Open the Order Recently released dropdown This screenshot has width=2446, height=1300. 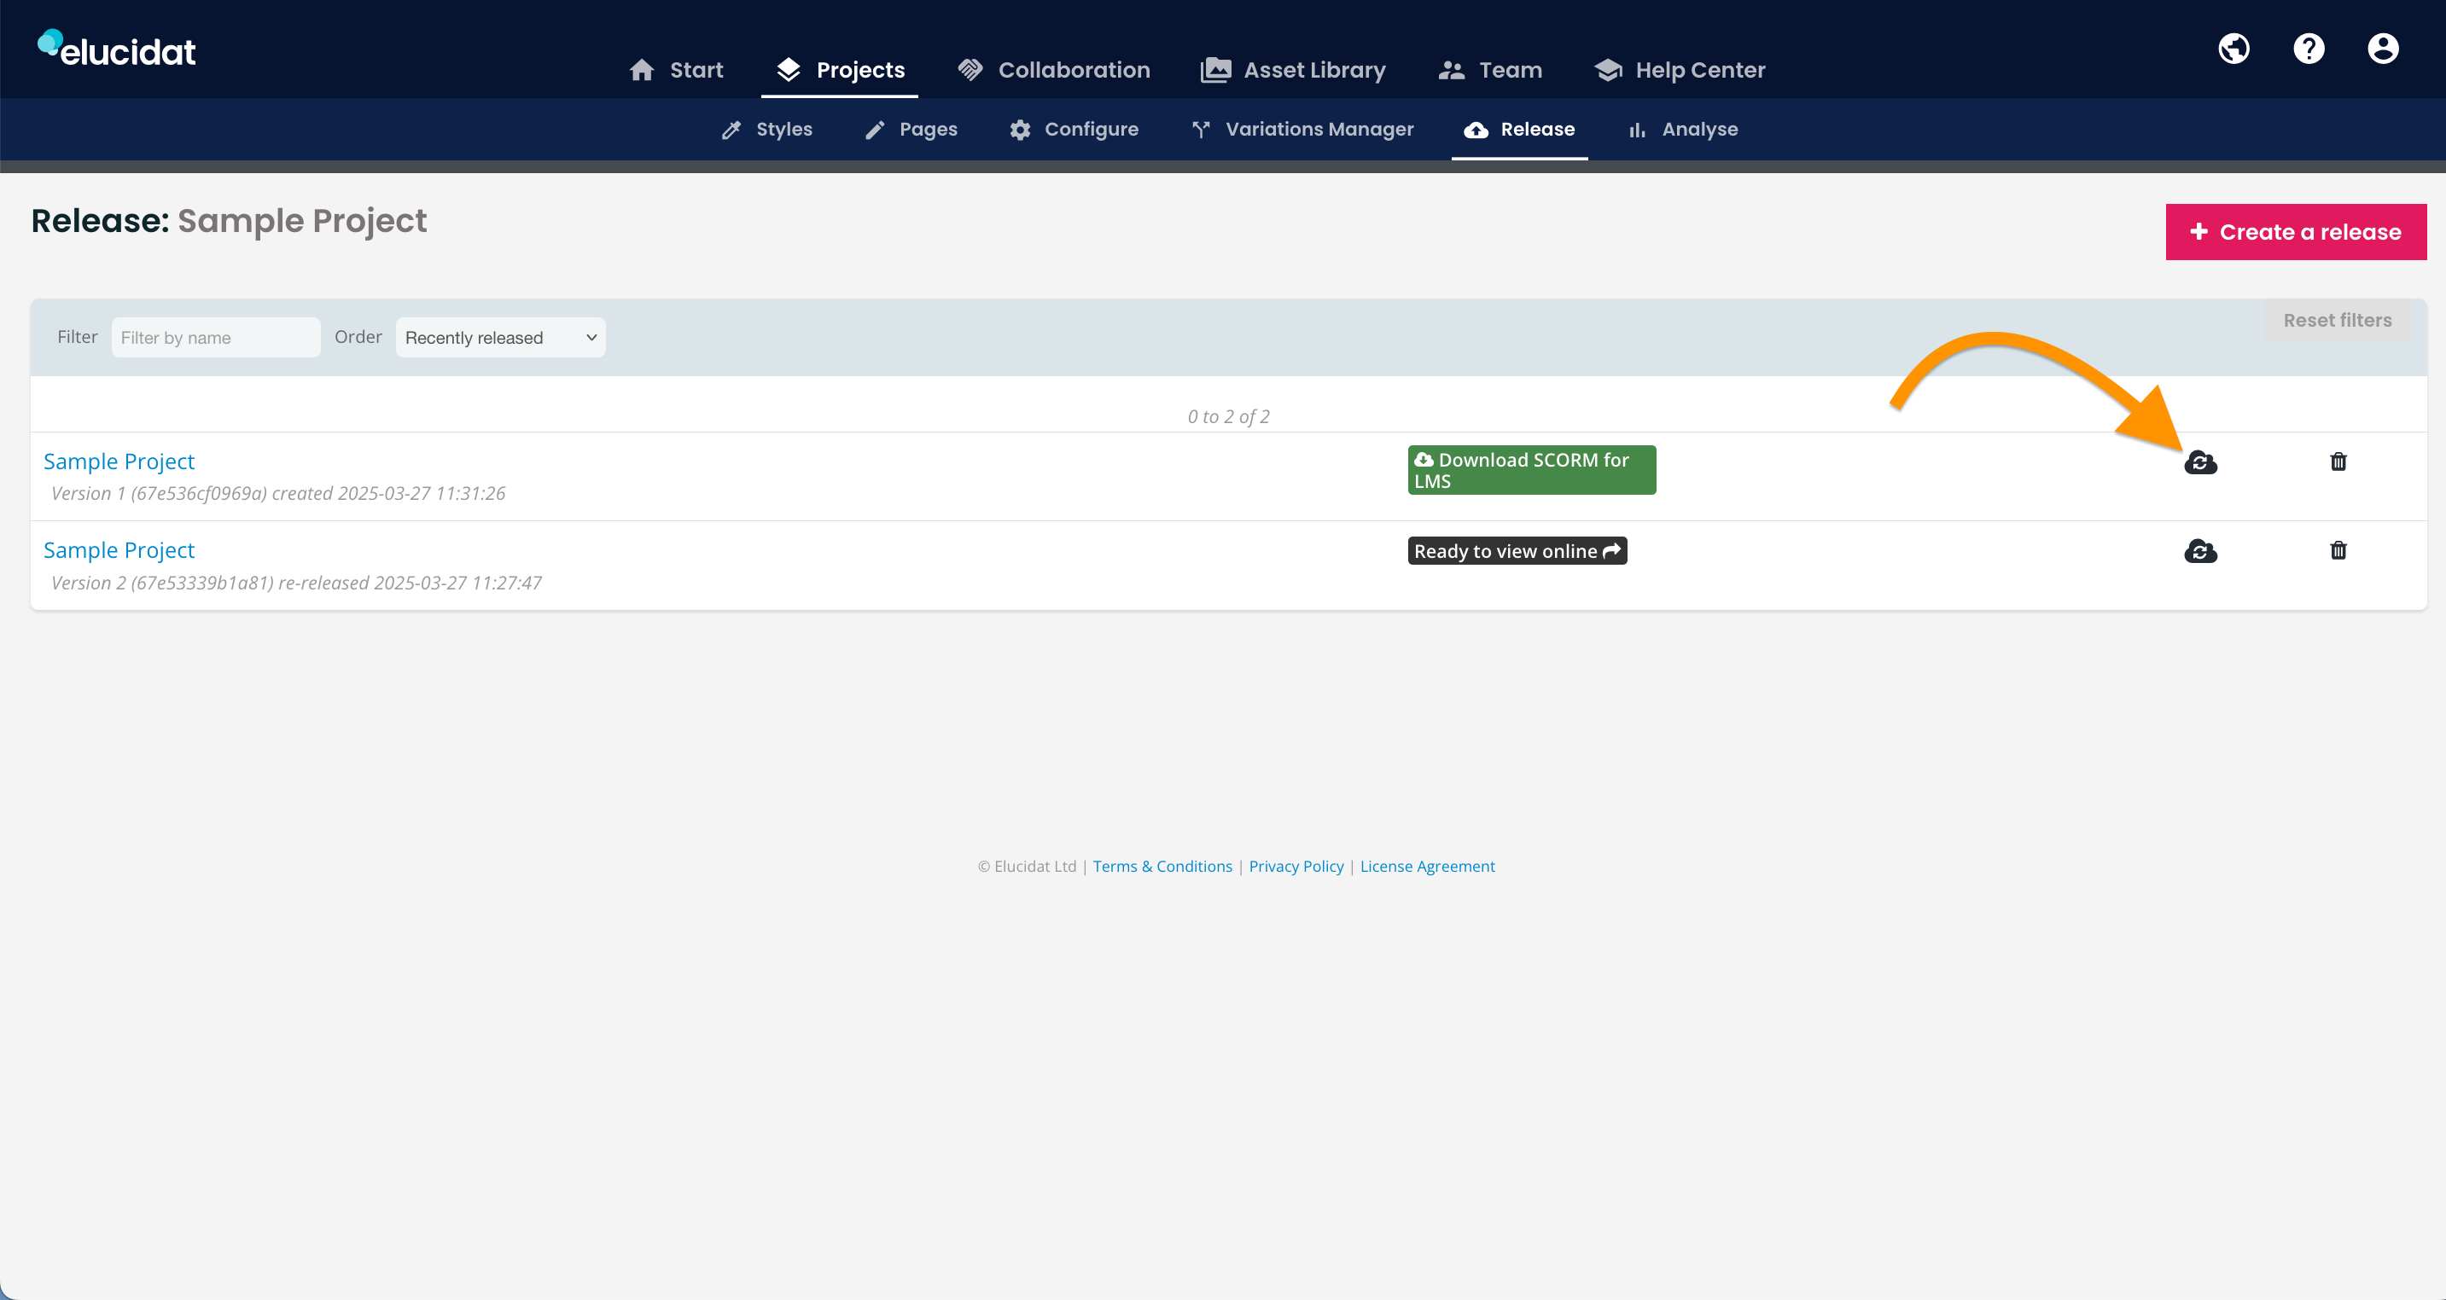[x=500, y=337]
